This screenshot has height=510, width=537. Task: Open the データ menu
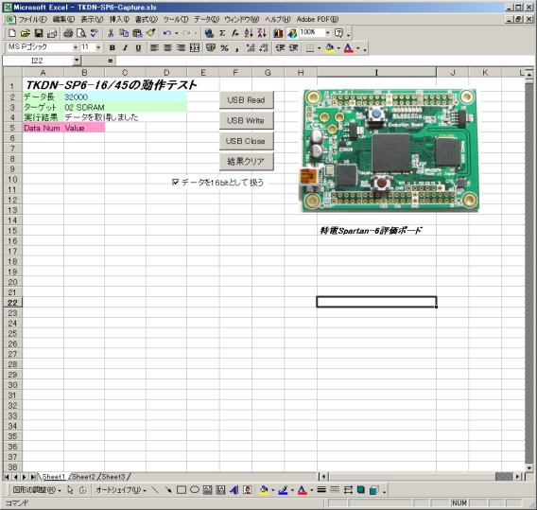pyautogui.click(x=206, y=20)
